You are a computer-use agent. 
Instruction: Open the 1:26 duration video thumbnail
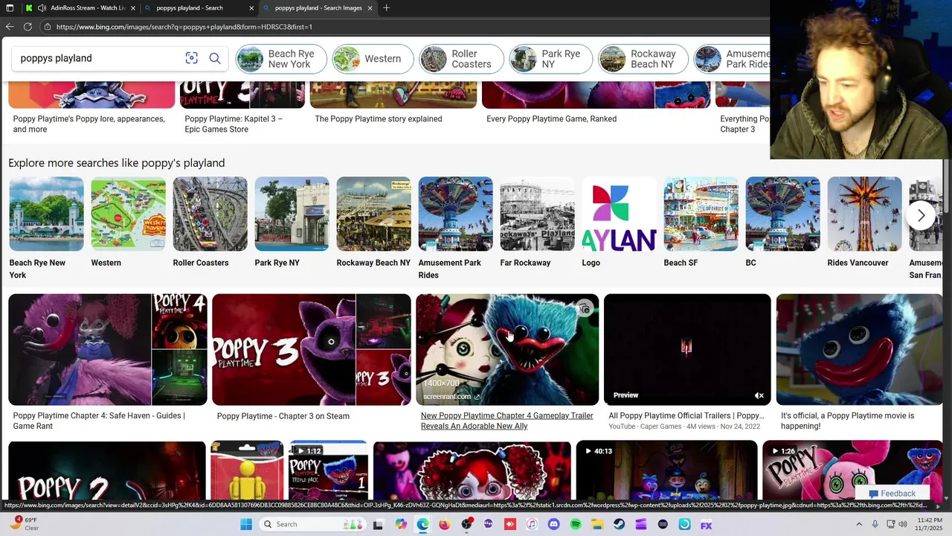852,470
